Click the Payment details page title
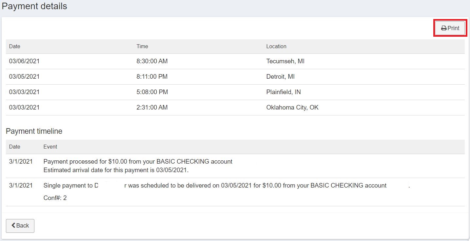The image size is (470, 241). click(34, 6)
